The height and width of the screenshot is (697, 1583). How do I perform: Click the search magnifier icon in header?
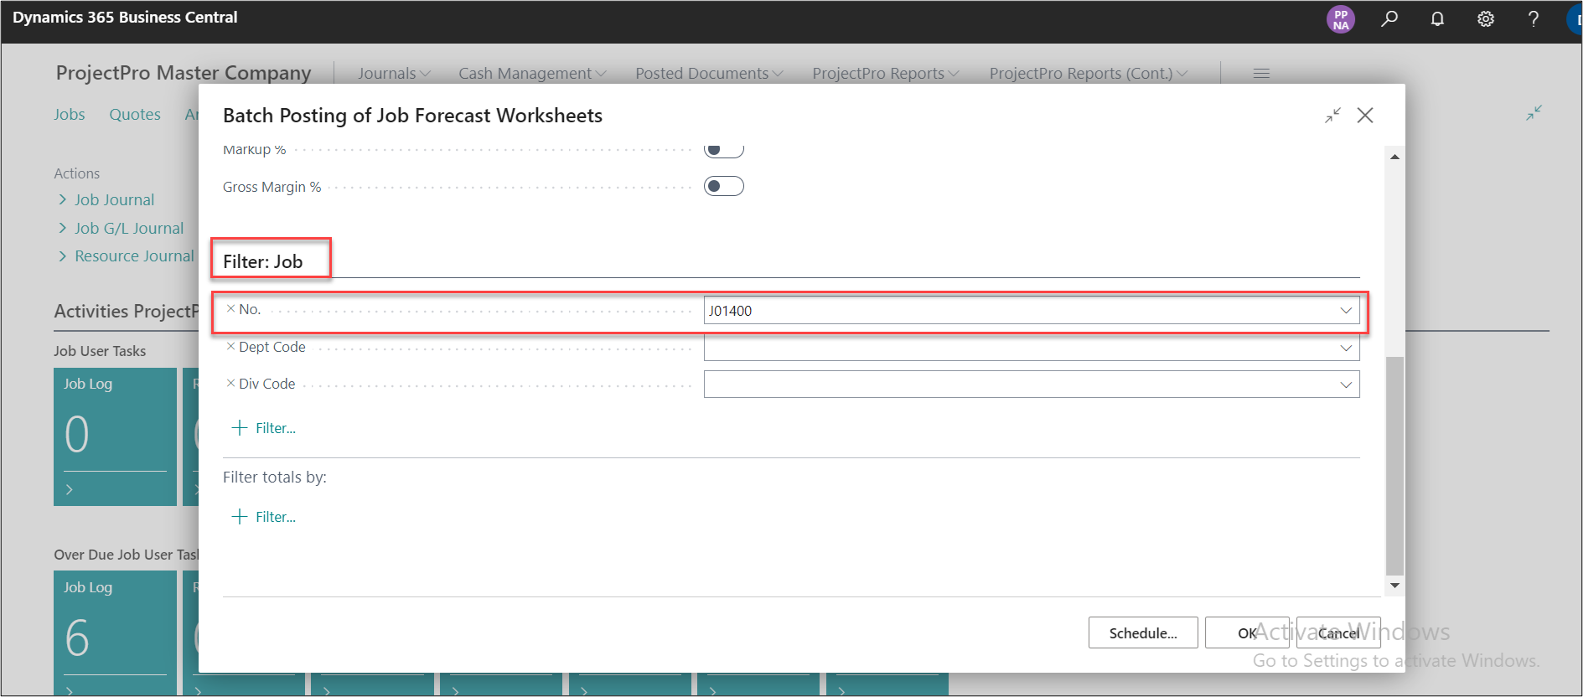coord(1389,18)
